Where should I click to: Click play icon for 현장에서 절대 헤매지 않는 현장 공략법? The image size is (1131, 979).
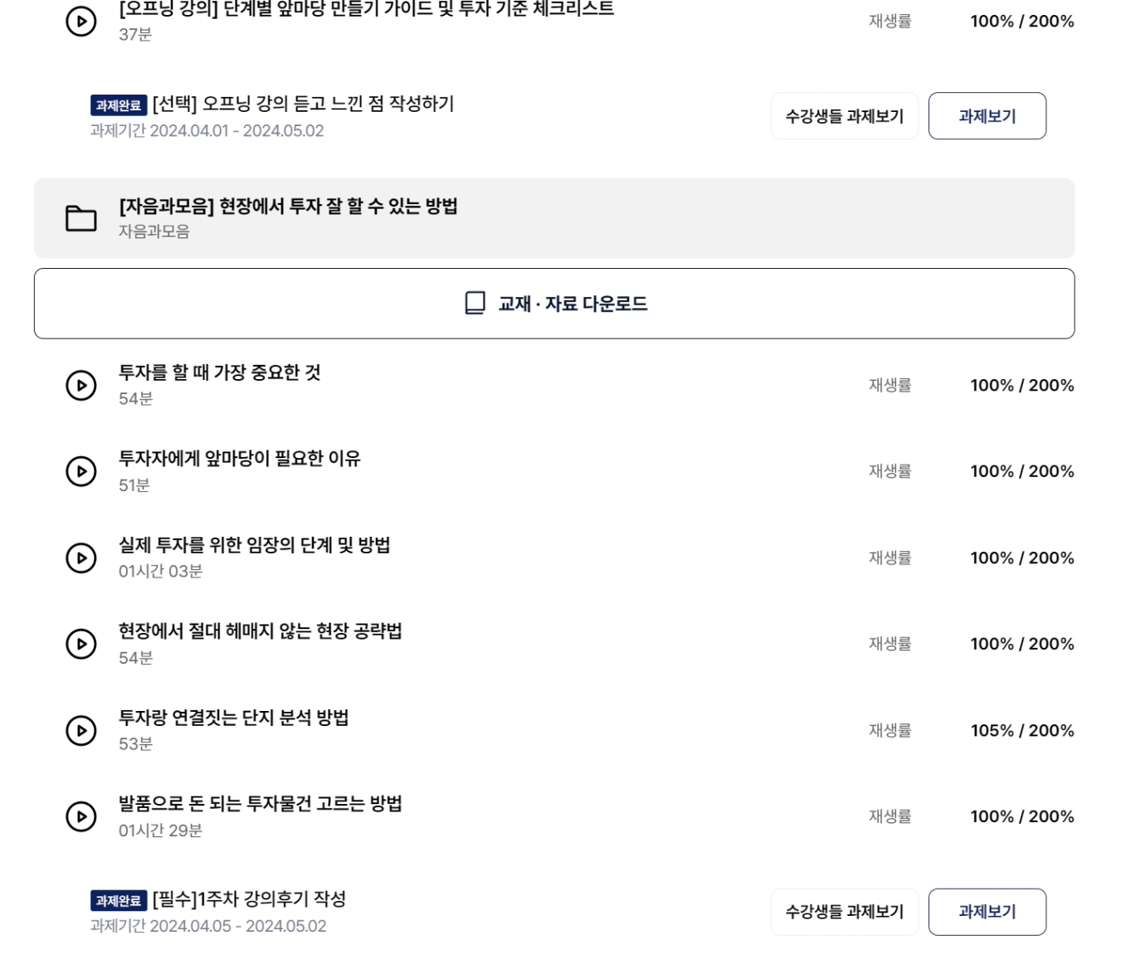click(80, 644)
